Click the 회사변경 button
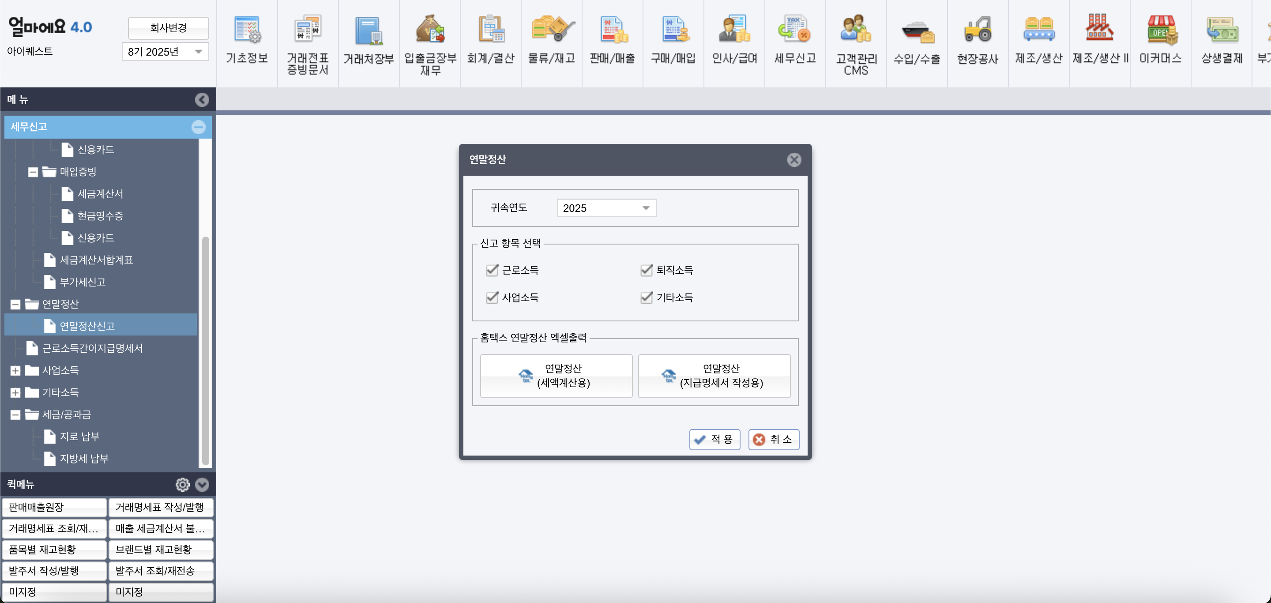The image size is (1271, 603). 168,28
